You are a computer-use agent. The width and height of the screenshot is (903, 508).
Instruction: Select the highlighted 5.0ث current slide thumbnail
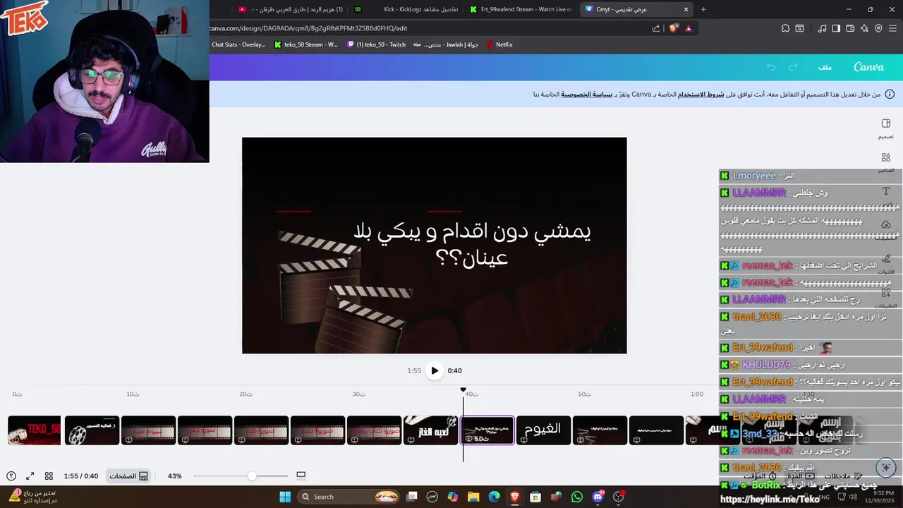click(x=487, y=430)
